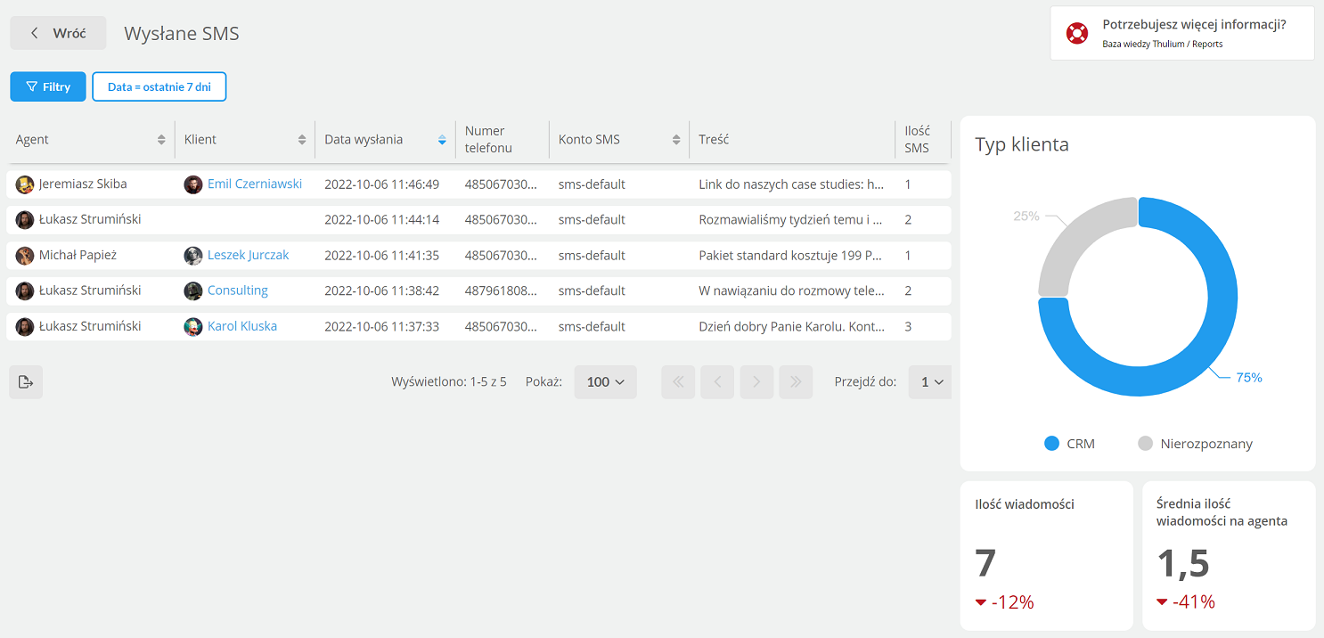Screen dimensions: 1324x638
Task: Click the 25% chart label
Action: (1026, 216)
